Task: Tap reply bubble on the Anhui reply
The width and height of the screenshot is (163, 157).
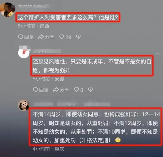Action: click(x=35, y=90)
